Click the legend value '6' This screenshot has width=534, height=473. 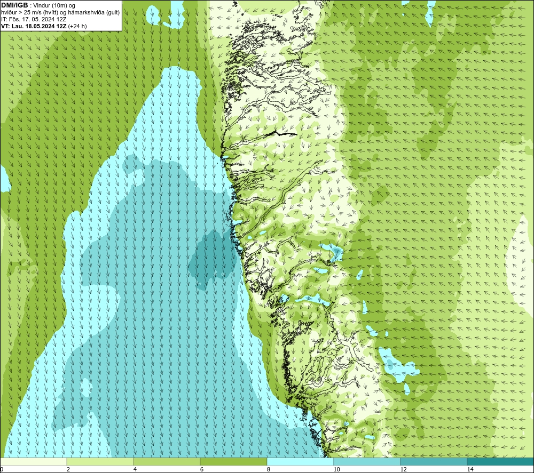(202, 469)
